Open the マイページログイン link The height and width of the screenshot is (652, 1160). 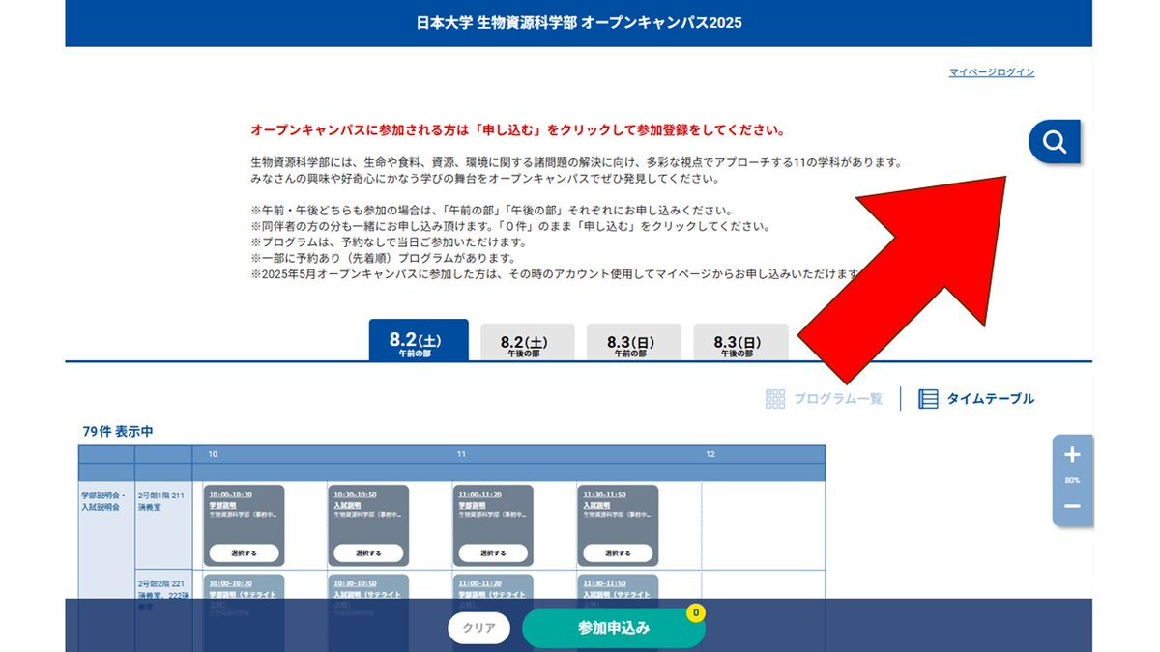point(992,72)
